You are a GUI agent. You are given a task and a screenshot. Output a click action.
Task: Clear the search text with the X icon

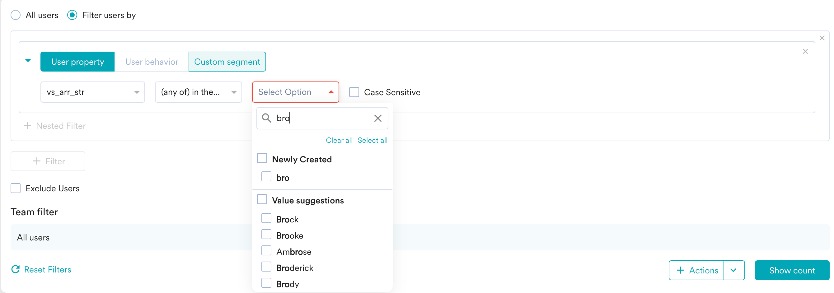pyautogui.click(x=377, y=118)
